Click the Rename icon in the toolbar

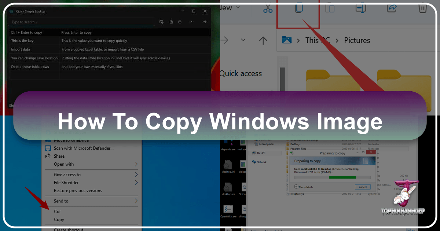[361, 8]
